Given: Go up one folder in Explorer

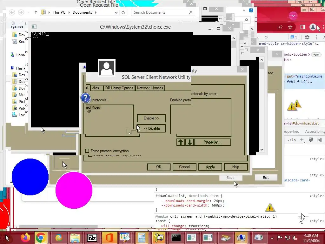Looking at the screenshot, I should pos(36,12).
